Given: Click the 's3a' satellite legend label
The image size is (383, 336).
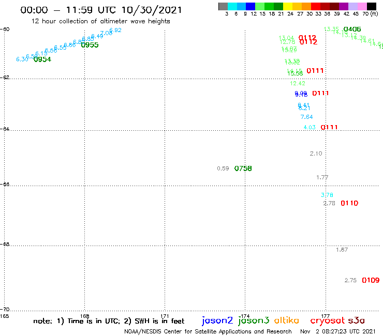Looking at the screenshot, I should [357, 320].
